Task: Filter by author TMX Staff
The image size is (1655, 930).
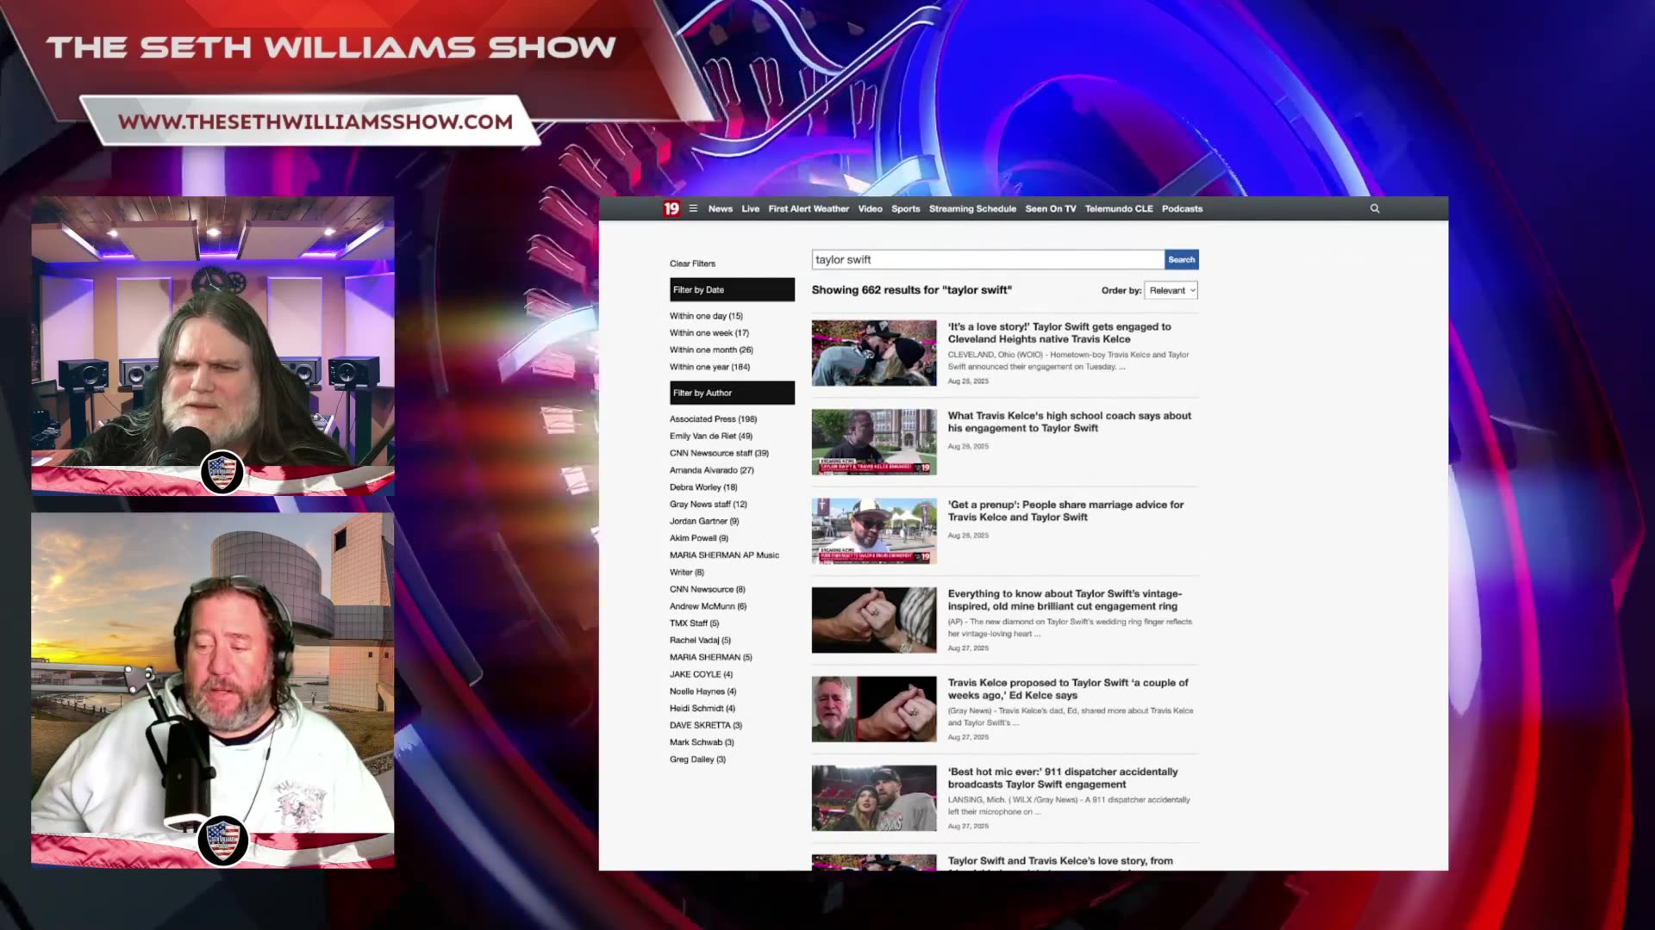Action: pos(694,623)
